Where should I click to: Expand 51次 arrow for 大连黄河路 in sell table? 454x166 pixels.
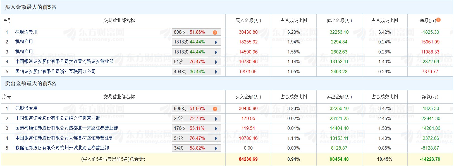(216, 139)
